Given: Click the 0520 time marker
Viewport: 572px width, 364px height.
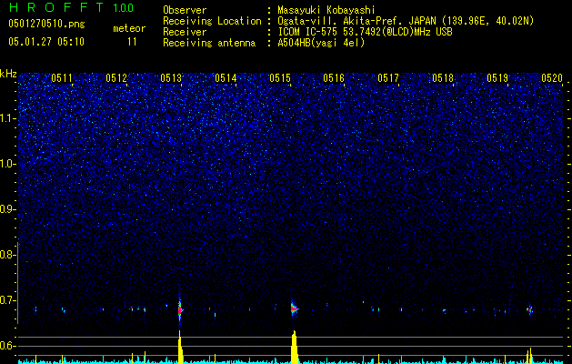Looking at the screenshot, I should (552, 78).
